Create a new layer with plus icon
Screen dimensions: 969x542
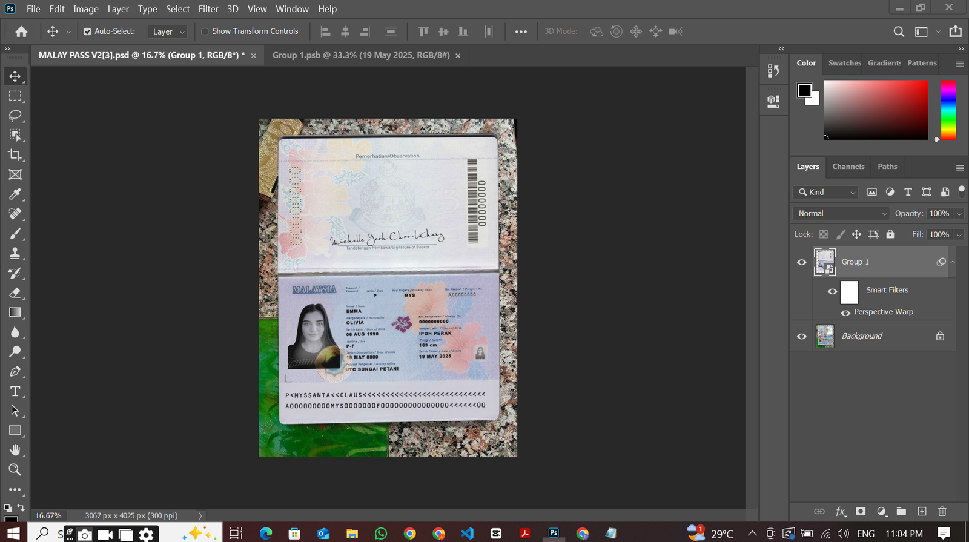[922, 511]
